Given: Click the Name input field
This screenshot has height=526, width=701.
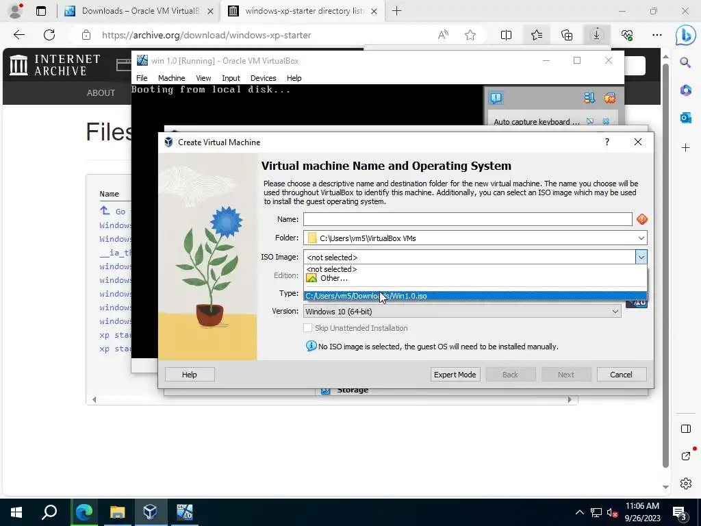Looking at the screenshot, I should pos(468,219).
